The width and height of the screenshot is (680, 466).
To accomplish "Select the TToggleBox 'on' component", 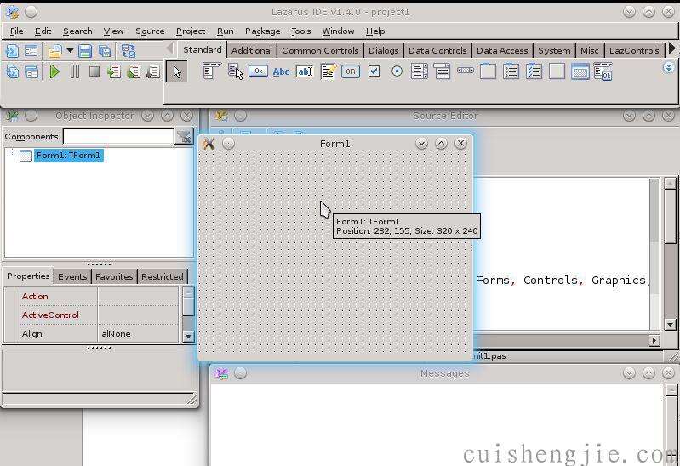I will [x=351, y=72].
